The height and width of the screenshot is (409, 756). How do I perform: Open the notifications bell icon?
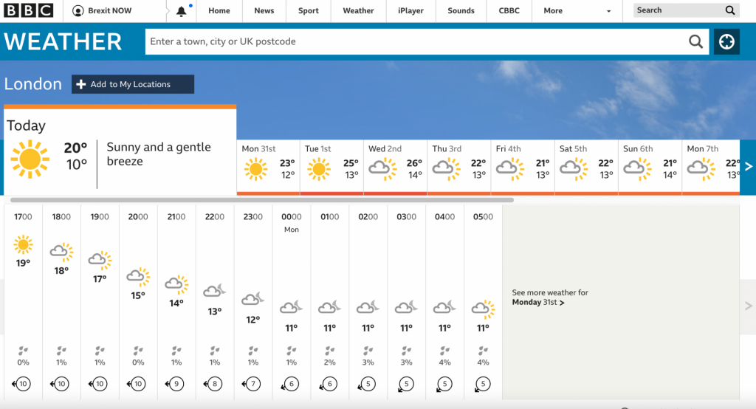pyautogui.click(x=182, y=11)
